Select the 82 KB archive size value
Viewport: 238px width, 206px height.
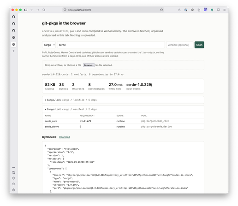pos(50,85)
